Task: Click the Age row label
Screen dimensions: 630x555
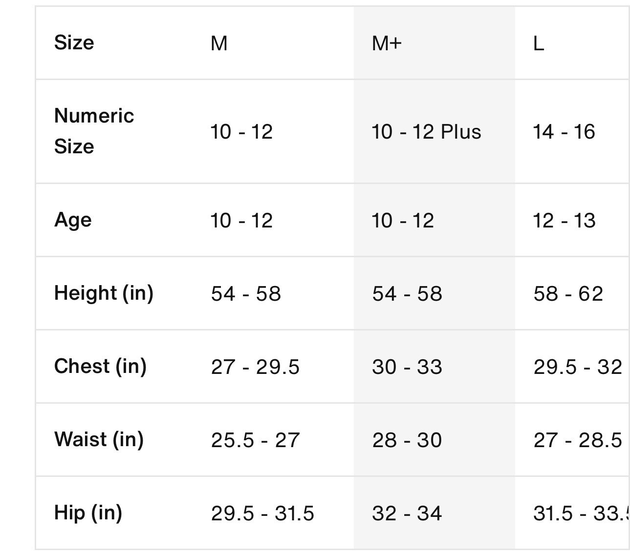Action: pos(73,220)
